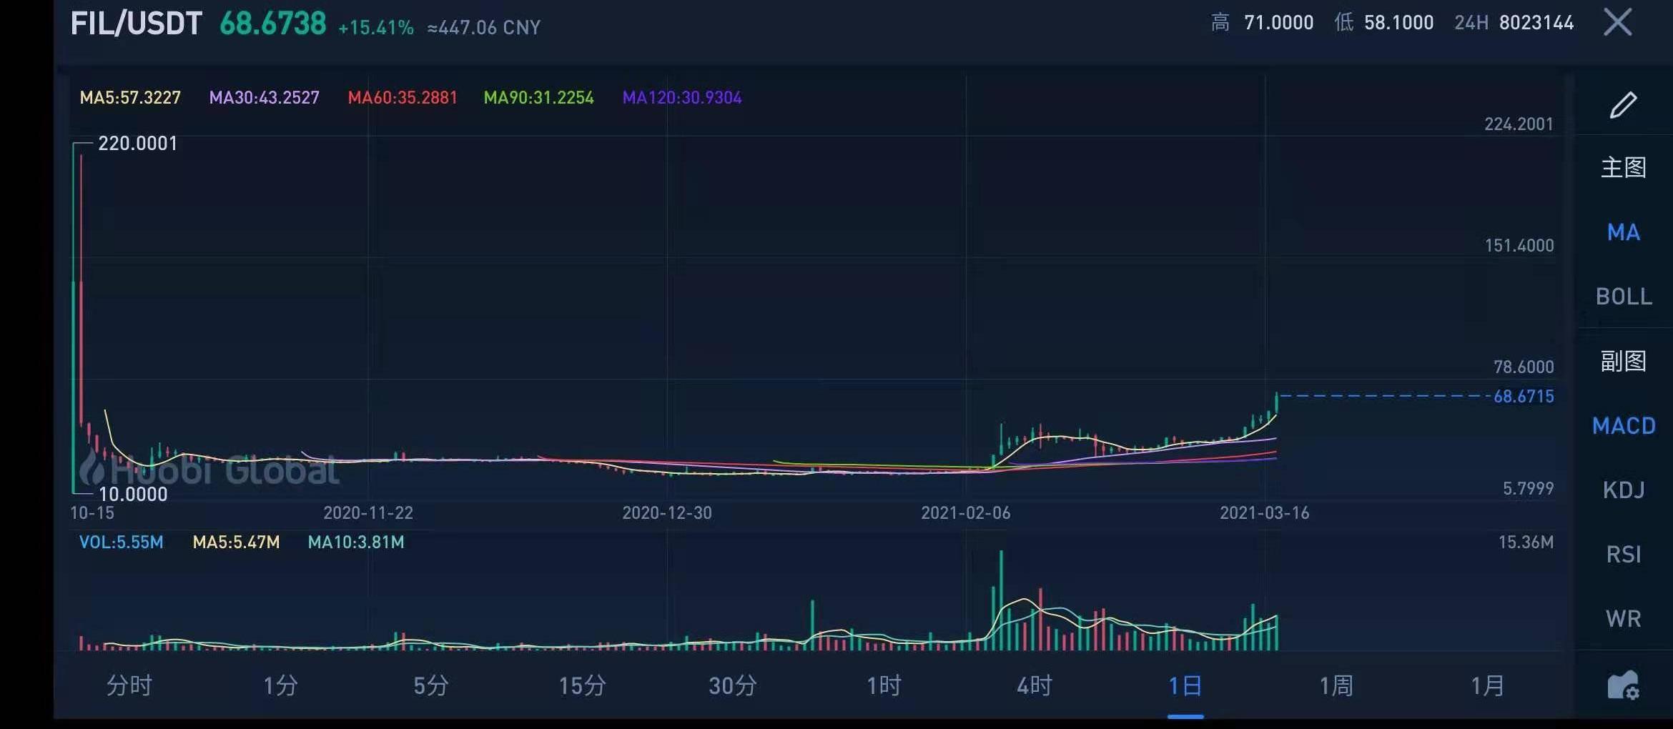
Task: Close the fullscreen chart view
Action: pyautogui.click(x=1617, y=22)
